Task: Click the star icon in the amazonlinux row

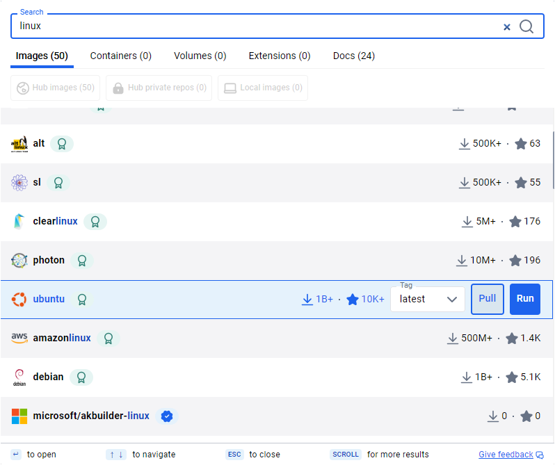Action: coord(512,338)
